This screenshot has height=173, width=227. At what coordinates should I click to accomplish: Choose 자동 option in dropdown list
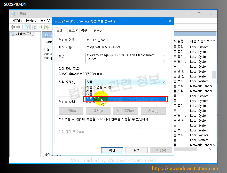point(126,91)
